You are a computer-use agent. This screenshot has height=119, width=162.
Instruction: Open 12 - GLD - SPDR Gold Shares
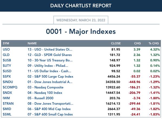[50, 55]
